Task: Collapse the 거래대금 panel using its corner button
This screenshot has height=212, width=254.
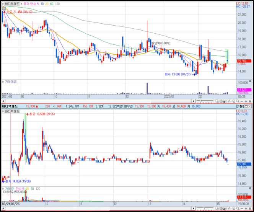Action: (250, 82)
